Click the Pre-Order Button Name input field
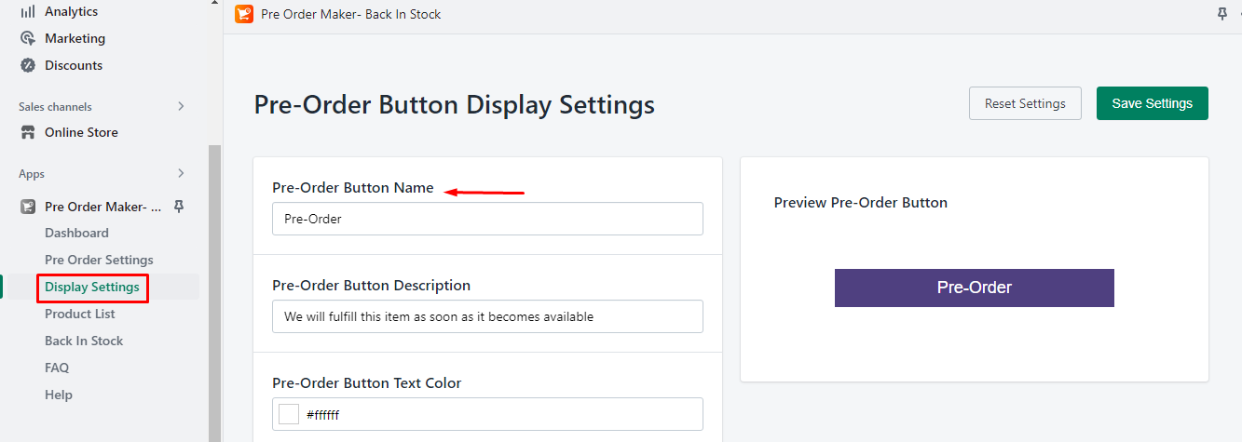Screen dimensions: 1242x442 487,219
